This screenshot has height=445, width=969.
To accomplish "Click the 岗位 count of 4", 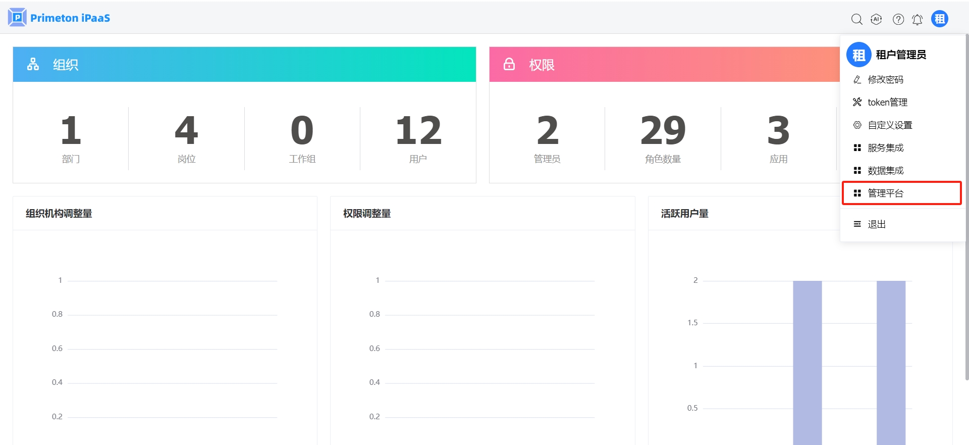I will 186,130.
